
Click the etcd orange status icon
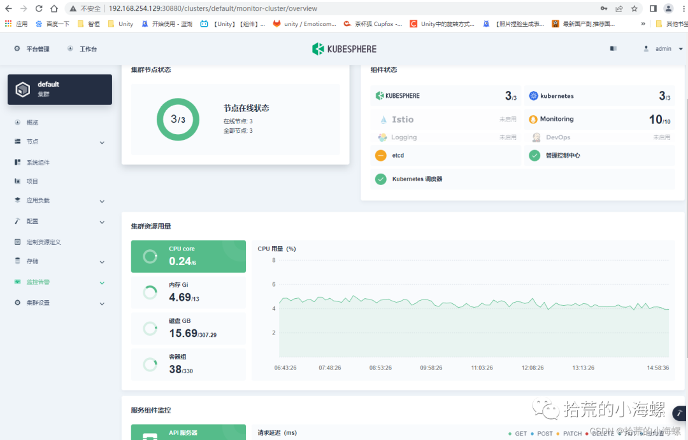[381, 155]
